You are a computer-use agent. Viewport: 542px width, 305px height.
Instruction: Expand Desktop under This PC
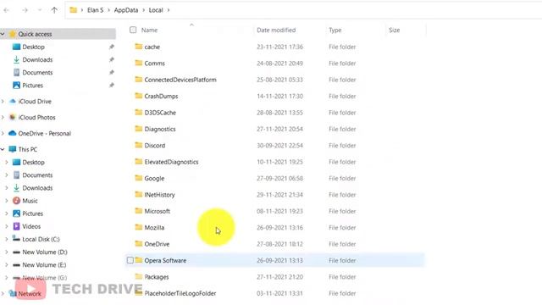click(7, 162)
